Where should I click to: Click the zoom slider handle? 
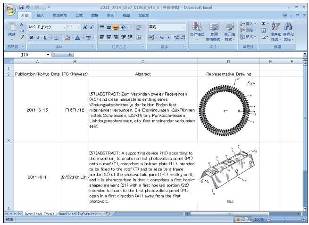click(286, 219)
